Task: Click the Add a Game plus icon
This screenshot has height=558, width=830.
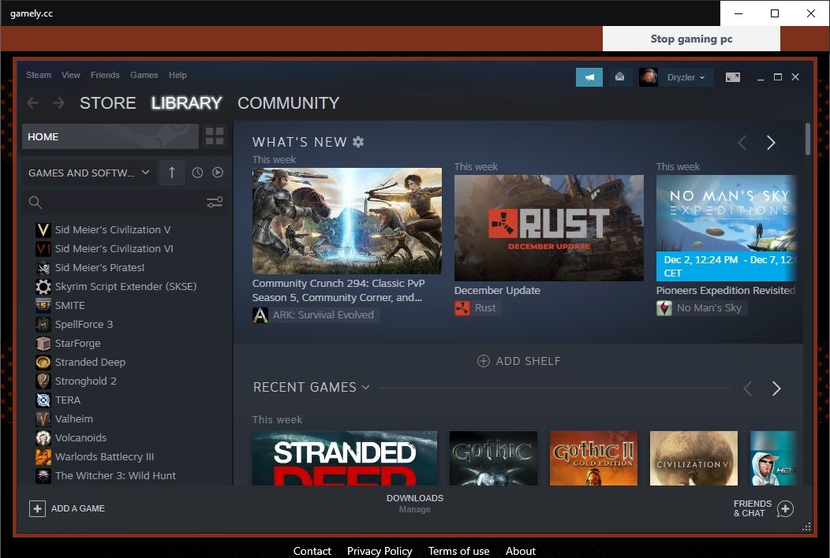Action: (x=37, y=509)
